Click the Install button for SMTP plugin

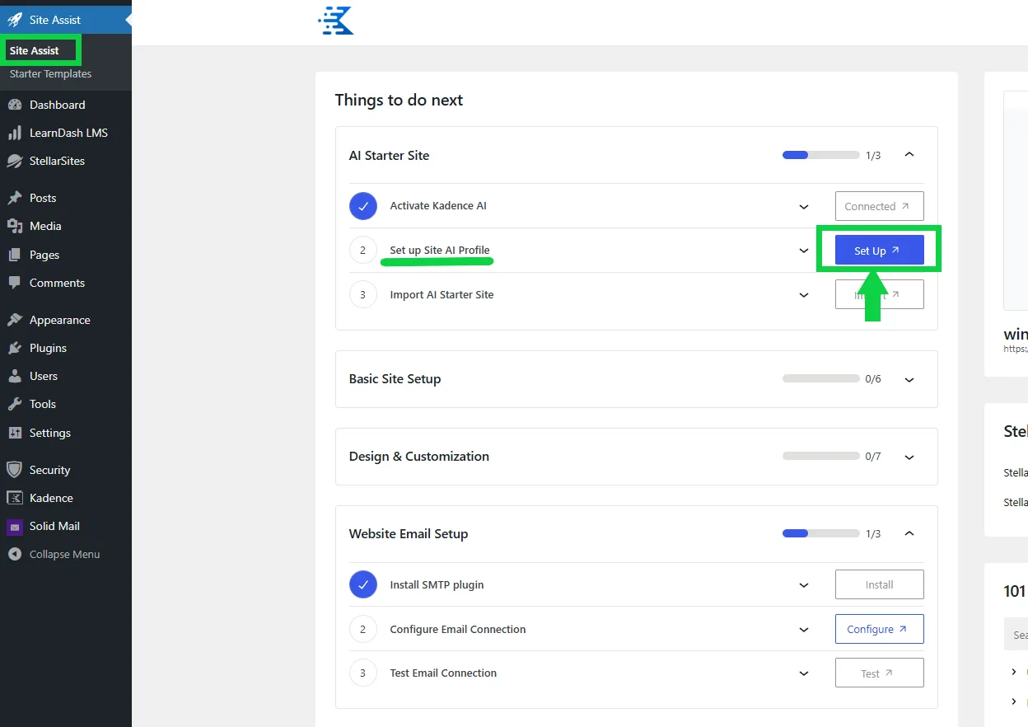click(x=879, y=584)
